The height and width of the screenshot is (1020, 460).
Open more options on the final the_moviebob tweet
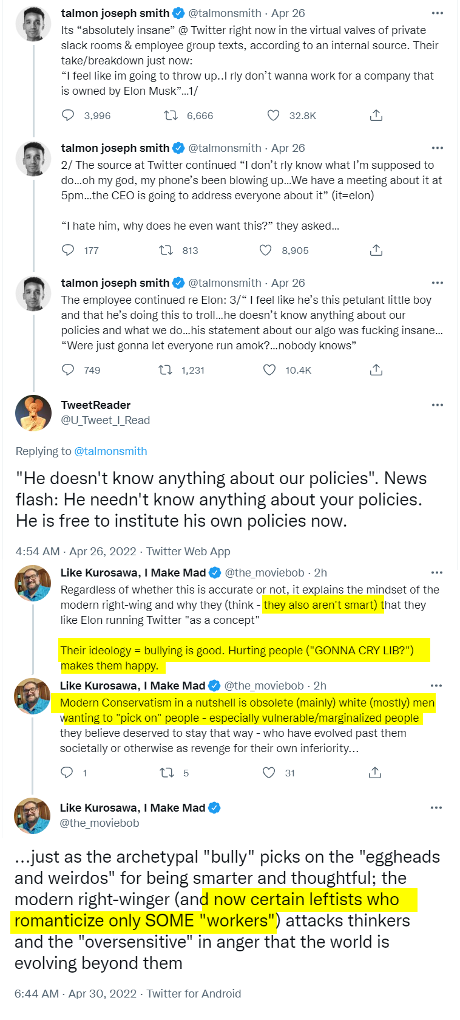[x=436, y=808]
